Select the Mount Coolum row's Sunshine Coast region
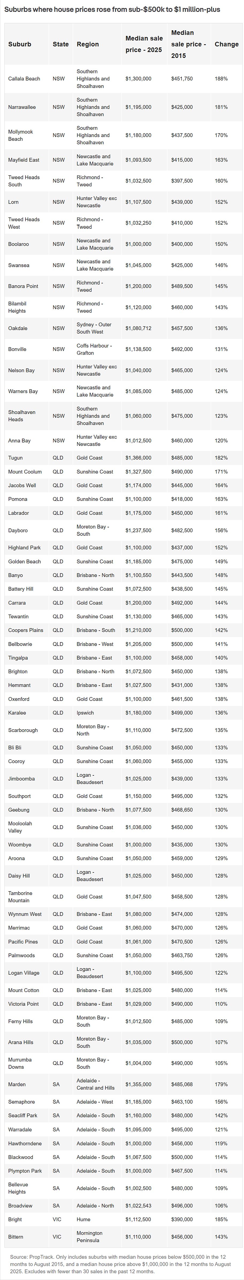 [x=95, y=472]
